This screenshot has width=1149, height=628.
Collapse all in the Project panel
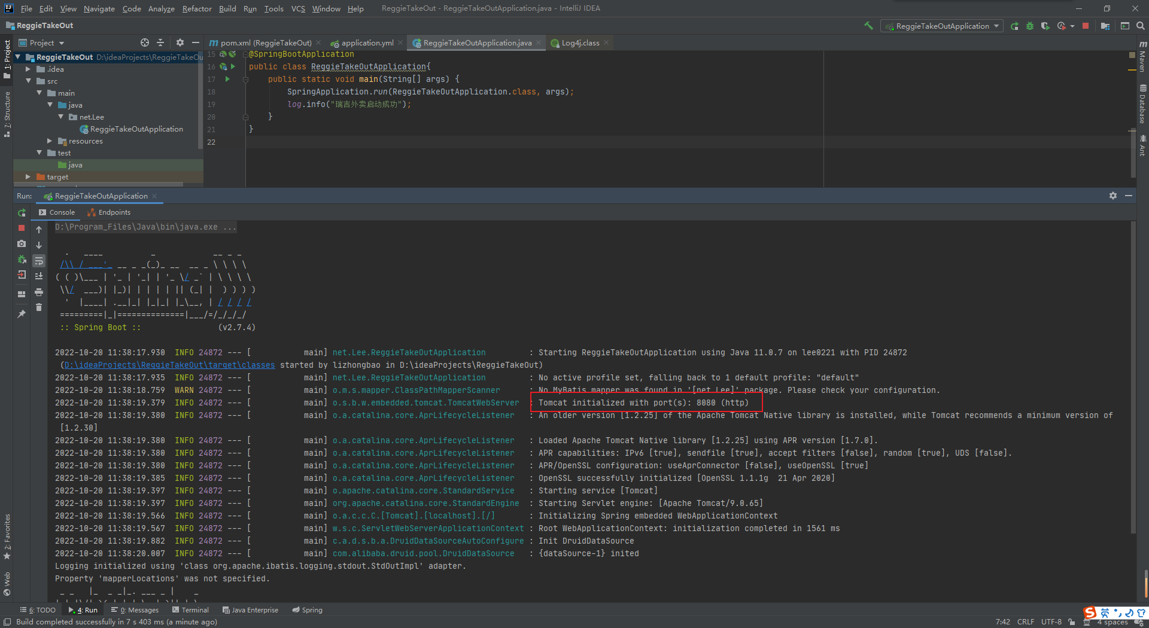(x=160, y=42)
